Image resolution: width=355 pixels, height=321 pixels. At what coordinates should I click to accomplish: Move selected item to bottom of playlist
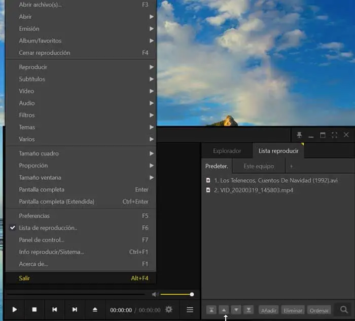pyautogui.click(x=248, y=310)
